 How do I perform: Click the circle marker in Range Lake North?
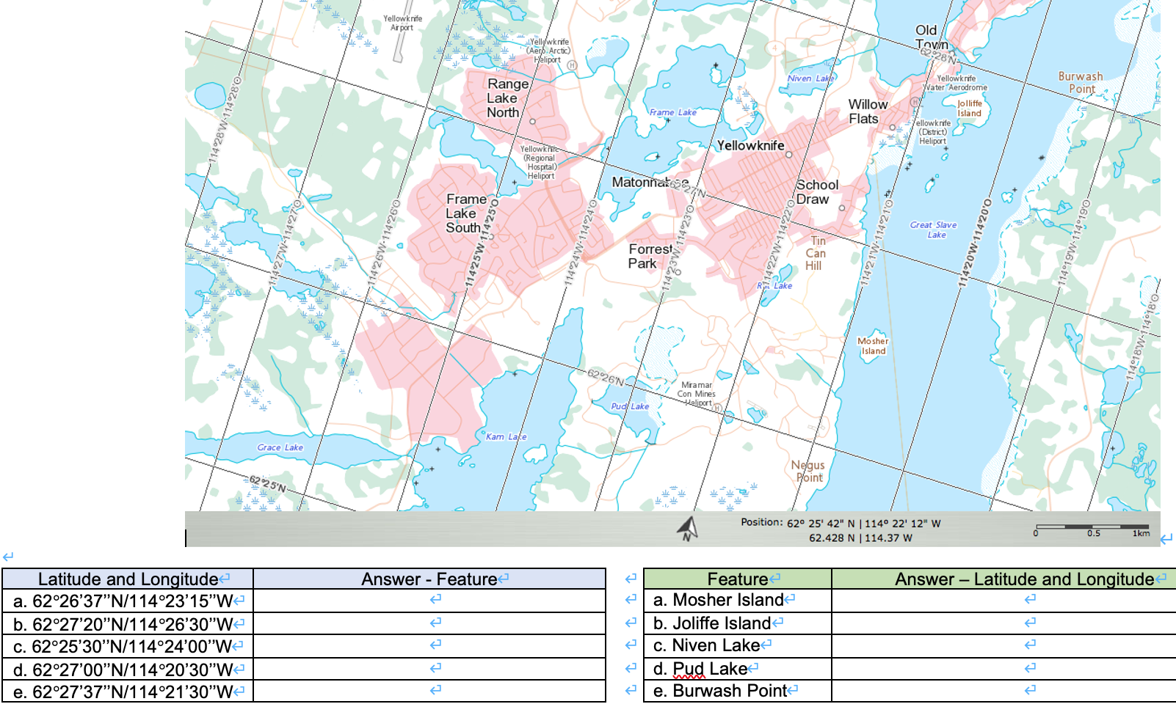tap(532, 121)
